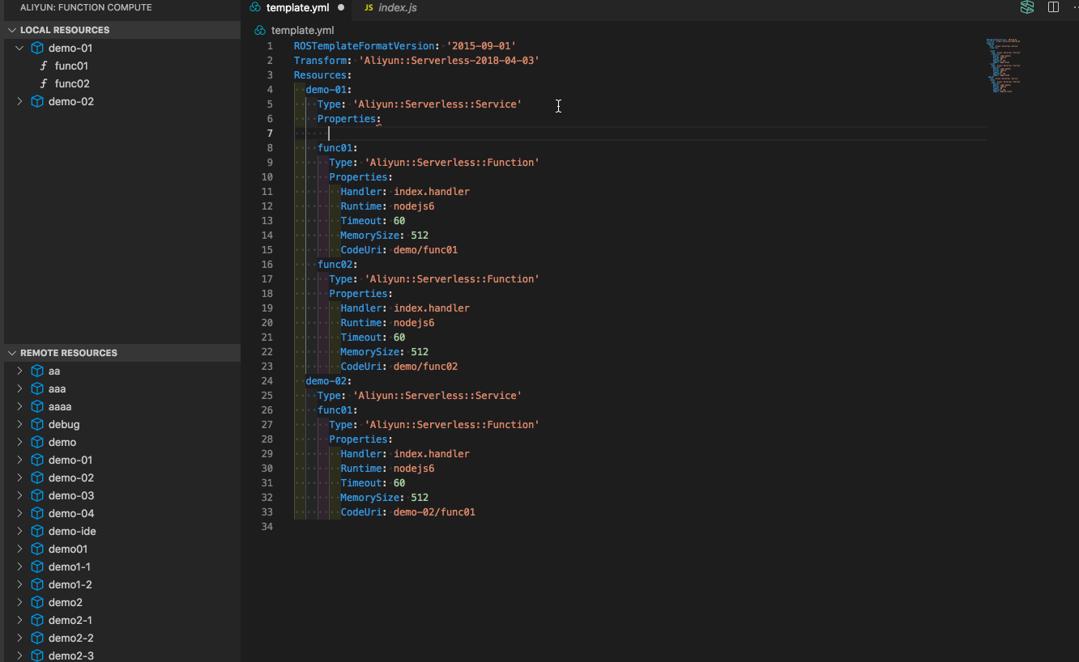This screenshot has width=1079, height=662.
Task: Click the teal Function Compute deploy icon
Action: [1026, 7]
